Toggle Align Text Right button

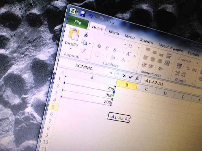pos(160,61)
